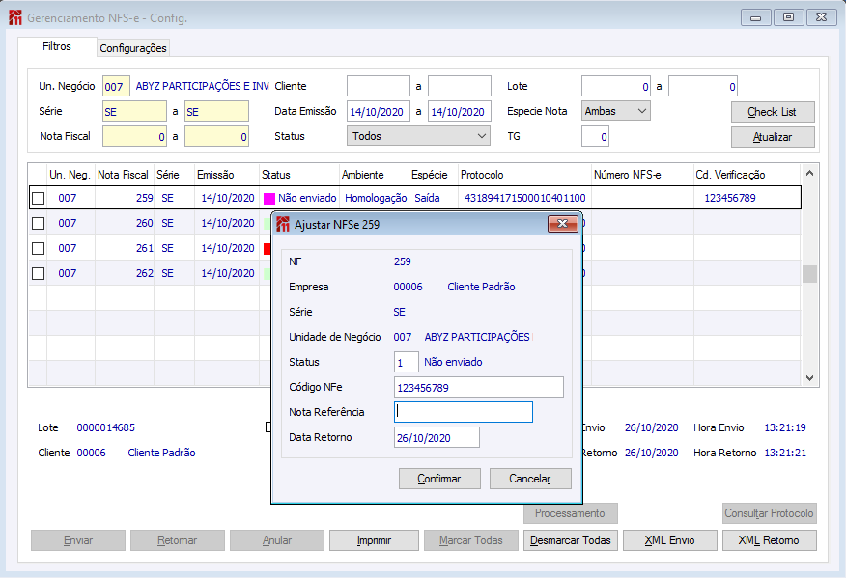846x578 pixels.
Task: Click the Desmarcar Todas button
Action: (571, 540)
